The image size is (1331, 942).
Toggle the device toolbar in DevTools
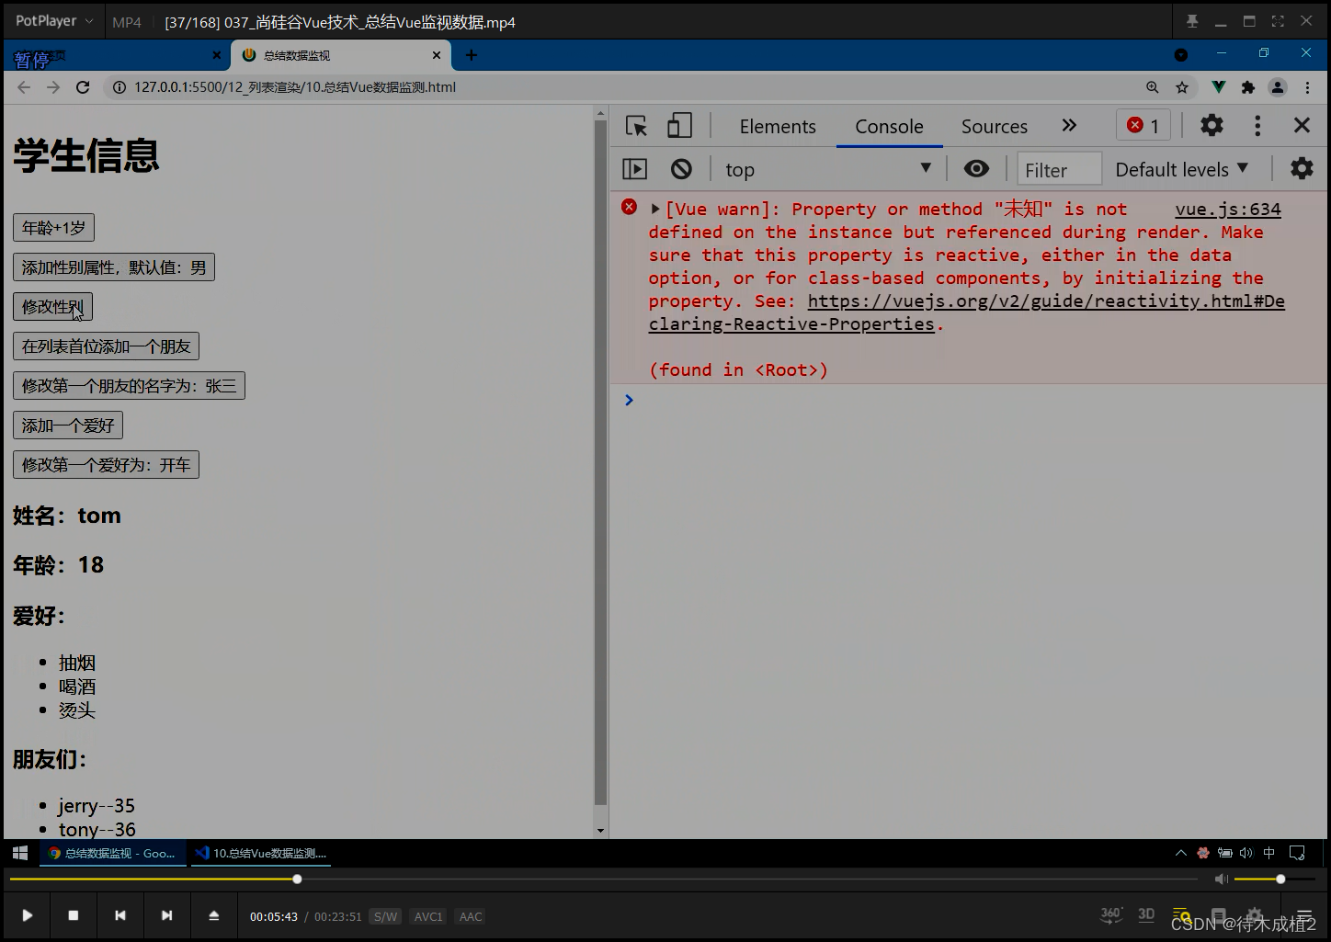point(679,126)
